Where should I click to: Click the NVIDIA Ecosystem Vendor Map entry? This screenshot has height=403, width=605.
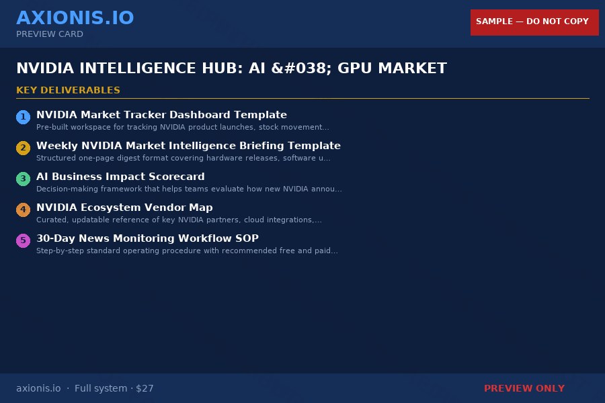click(x=124, y=208)
